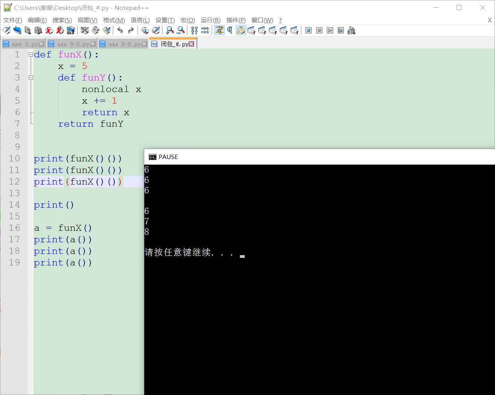495x395 pixels.
Task: Collapse the funY fold marker on line 3
Action: (31, 78)
